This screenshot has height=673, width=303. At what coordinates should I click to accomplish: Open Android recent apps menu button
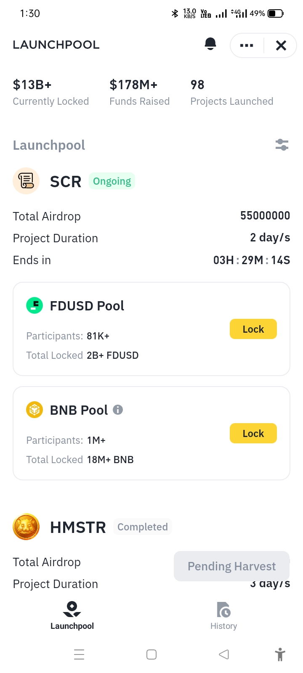[79, 654]
